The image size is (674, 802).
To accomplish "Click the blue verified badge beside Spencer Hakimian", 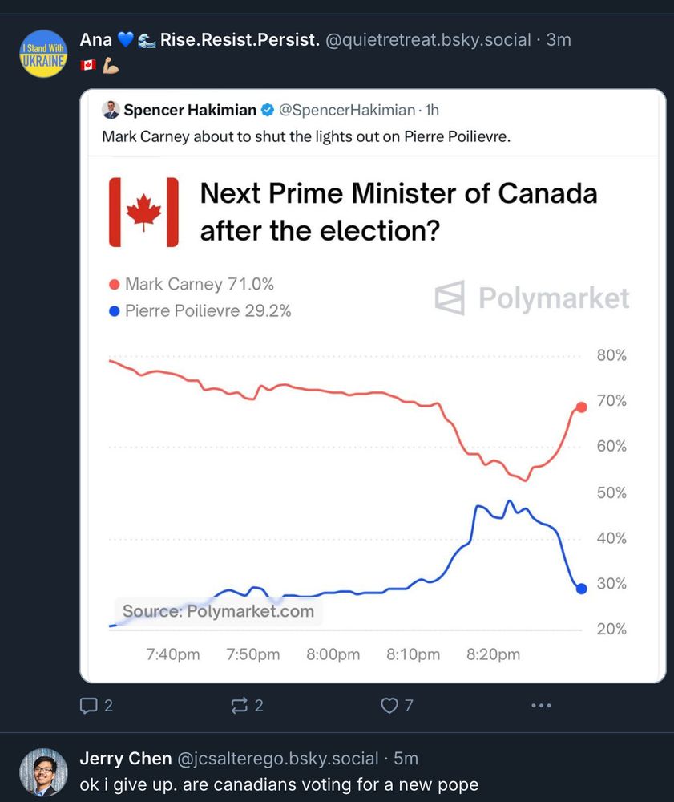I will (x=267, y=110).
